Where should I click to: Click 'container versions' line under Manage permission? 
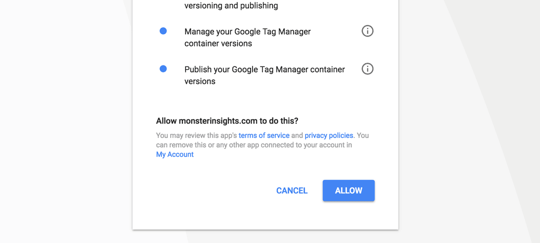[218, 43]
